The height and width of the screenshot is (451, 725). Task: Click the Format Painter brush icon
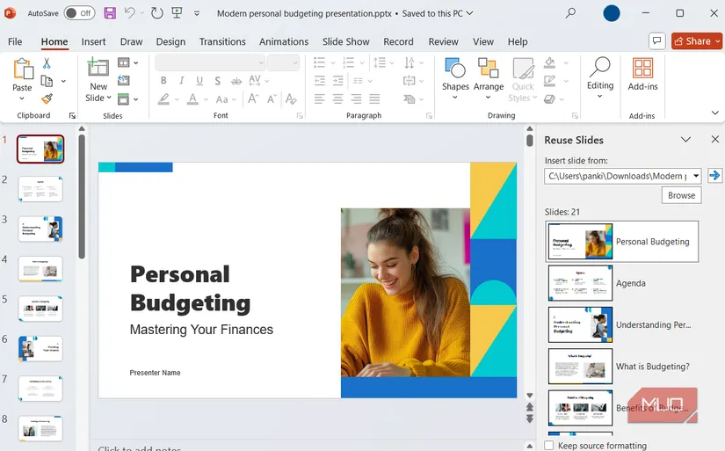click(47, 98)
